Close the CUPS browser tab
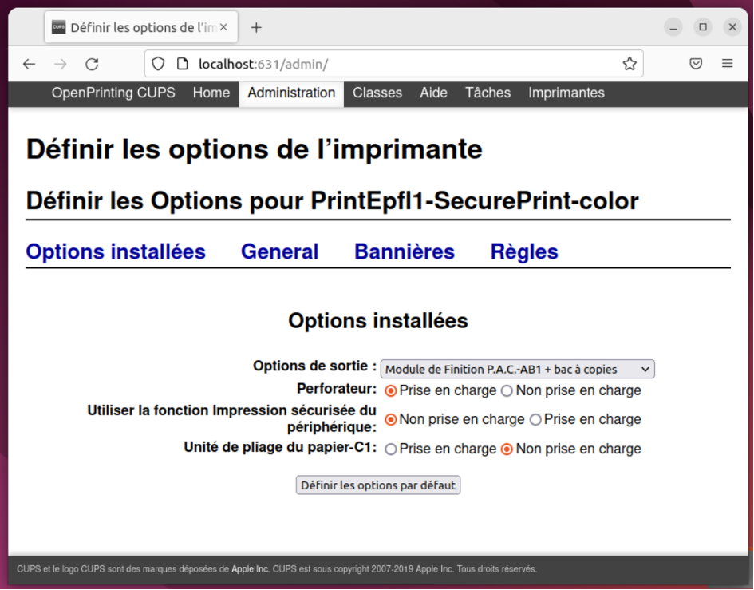The height and width of the screenshot is (590, 754). pyautogui.click(x=223, y=27)
